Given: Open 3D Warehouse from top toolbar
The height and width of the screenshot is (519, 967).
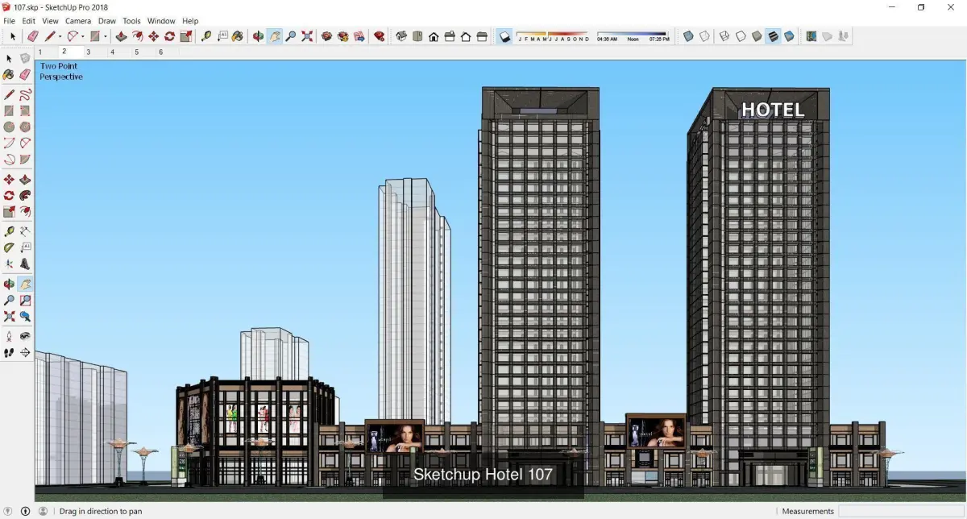Looking at the screenshot, I should coord(326,36).
